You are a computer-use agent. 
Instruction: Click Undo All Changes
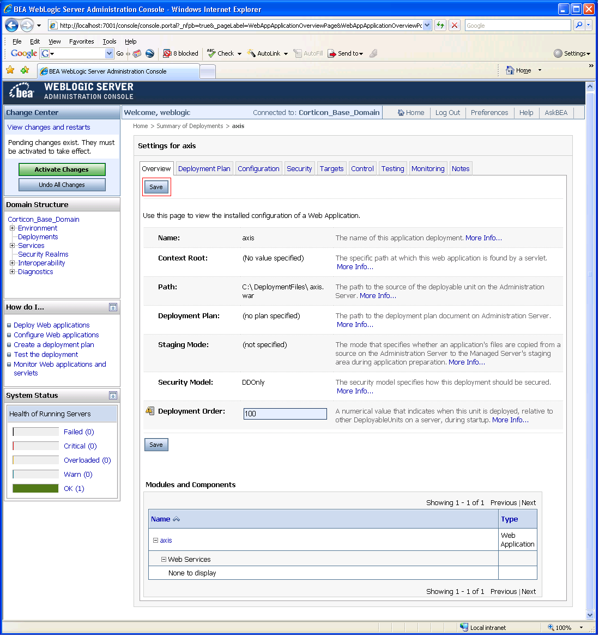(x=62, y=185)
